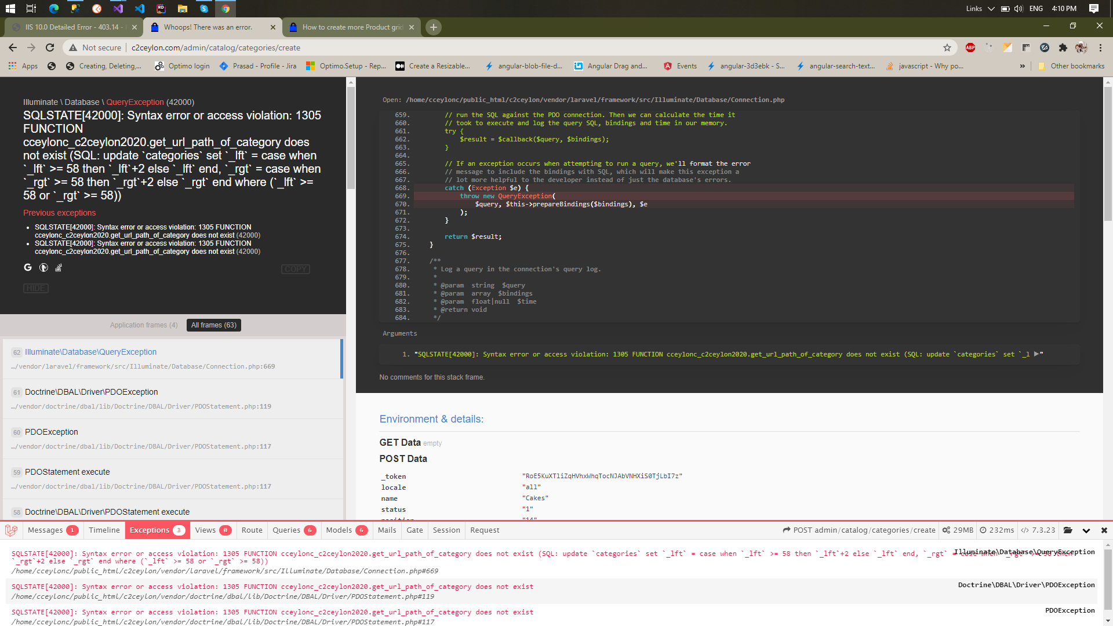
Task: Open the Other bookmarks folder
Action: point(1071,66)
